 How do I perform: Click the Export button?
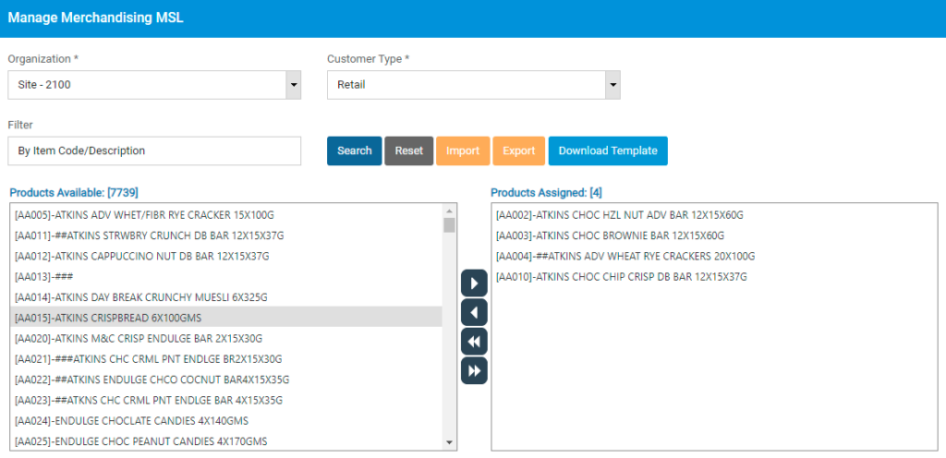(x=519, y=151)
